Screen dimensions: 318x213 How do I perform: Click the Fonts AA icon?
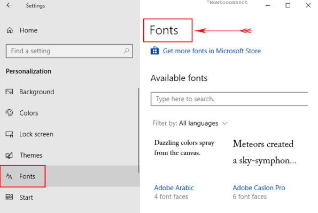point(9,176)
